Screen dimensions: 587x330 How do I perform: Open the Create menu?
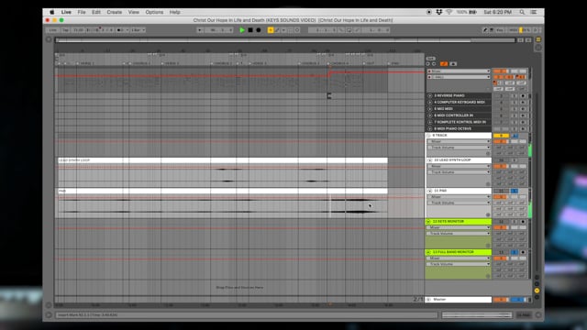point(114,12)
